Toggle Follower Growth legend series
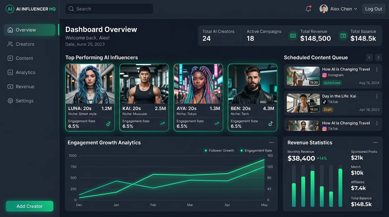The width and height of the screenshot is (389, 217). click(x=219, y=151)
